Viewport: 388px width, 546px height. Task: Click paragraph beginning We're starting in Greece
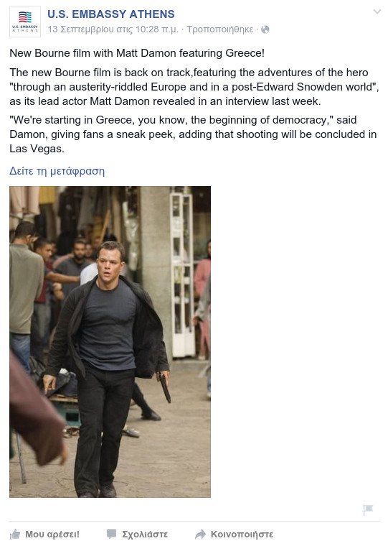click(x=193, y=134)
